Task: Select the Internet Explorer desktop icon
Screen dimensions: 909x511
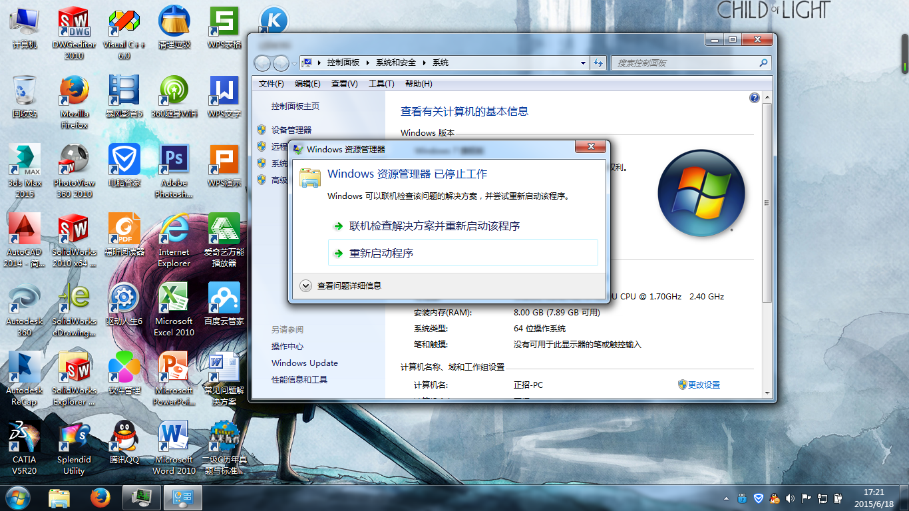Action: pyautogui.click(x=174, y=241)
